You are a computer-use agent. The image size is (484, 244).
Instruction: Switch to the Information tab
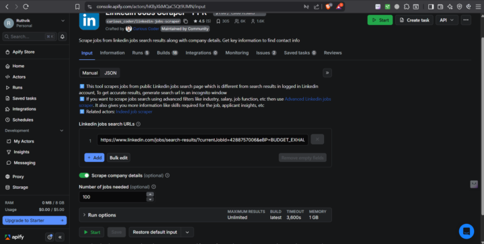click(x=112, y=52)
